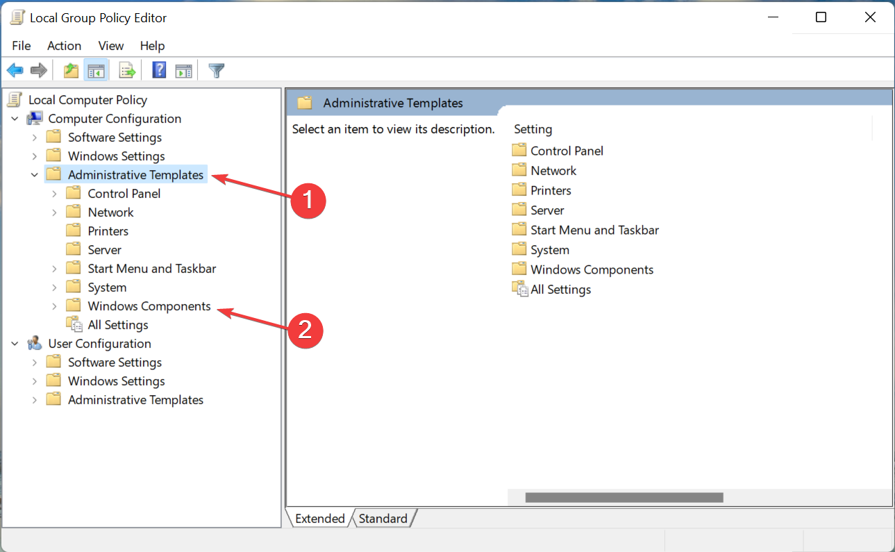Select Local Computer Policy in the tree
This screenshot has height=552, width=895.
pos(87,100)
